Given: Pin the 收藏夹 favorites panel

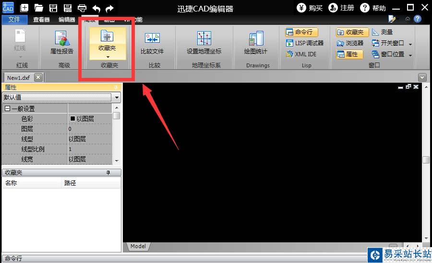Looking at the screenshot, I should (108, 173).
